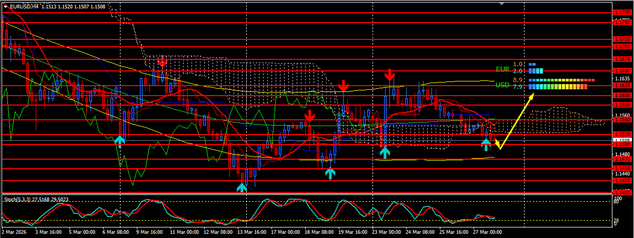Select the 1.1500 red price level label
Screen dimensions: 634x238
[x=622, y=144]
